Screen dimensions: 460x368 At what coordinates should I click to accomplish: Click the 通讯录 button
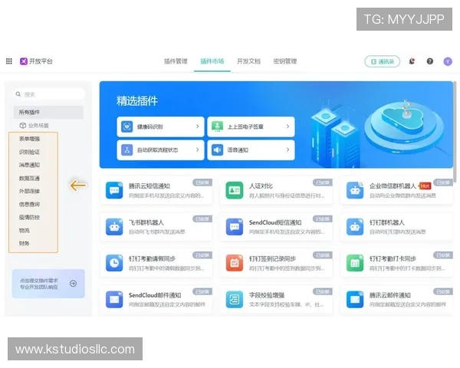(383, 61)
